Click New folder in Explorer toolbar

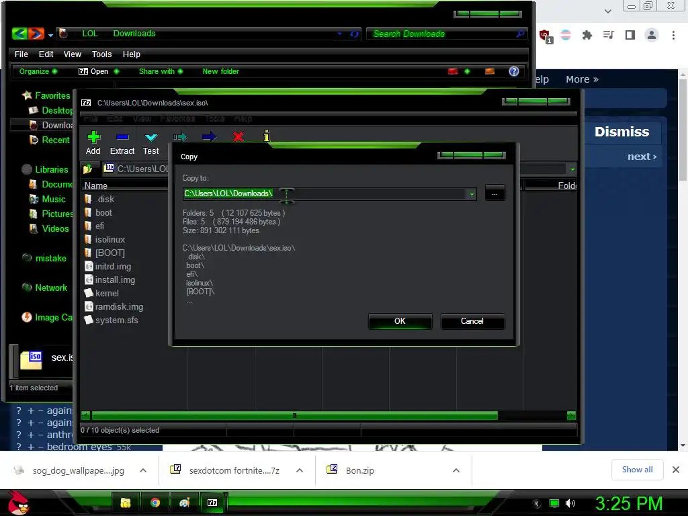point(220,71)
